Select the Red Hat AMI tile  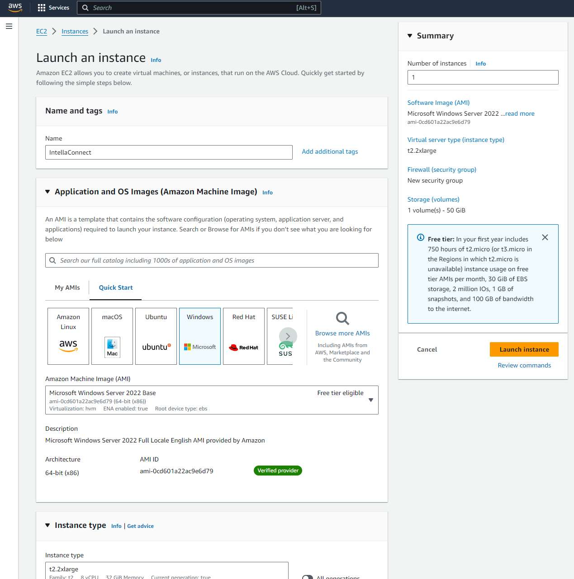(244, 336)
